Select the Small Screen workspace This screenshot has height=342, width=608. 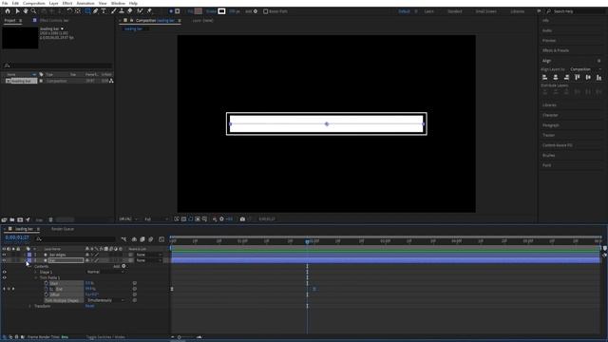485,11
